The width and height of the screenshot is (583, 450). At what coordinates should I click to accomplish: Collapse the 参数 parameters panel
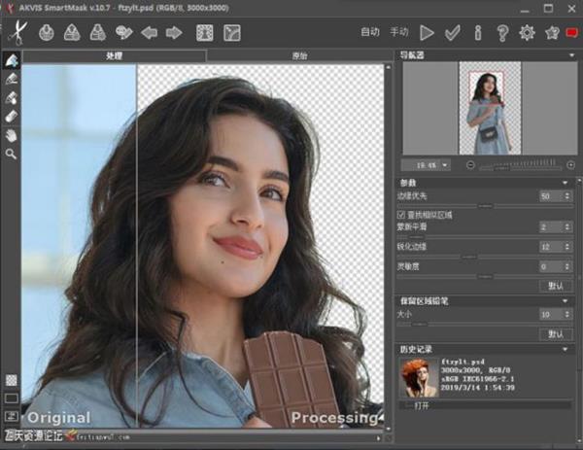pyautogui.click(x=566, y=182)
